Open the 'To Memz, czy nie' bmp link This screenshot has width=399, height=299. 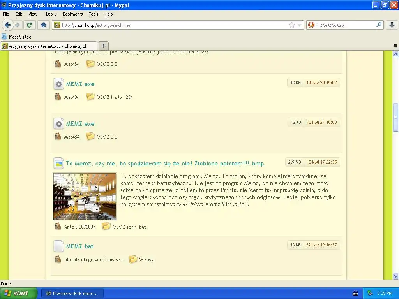165,164
